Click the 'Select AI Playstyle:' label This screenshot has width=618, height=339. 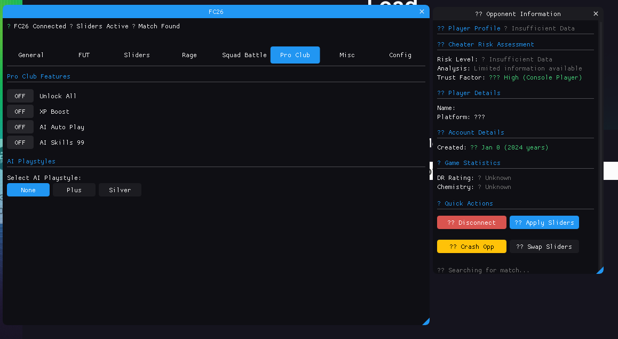point(44,178)
